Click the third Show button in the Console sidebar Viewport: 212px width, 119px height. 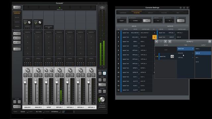point(17,43)
